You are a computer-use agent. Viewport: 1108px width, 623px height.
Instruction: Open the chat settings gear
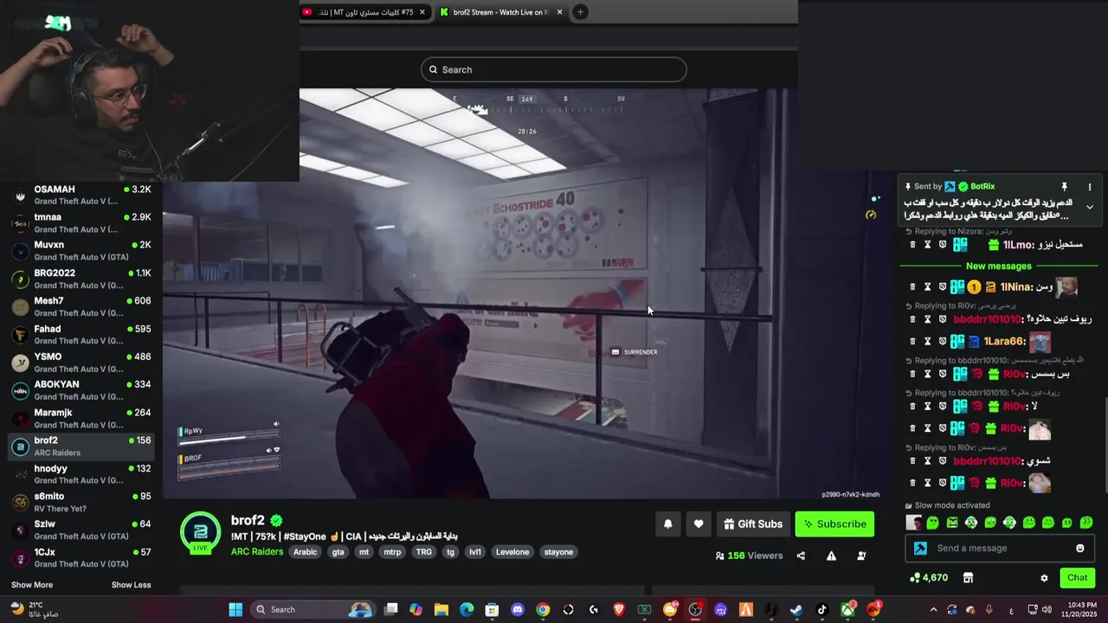point(1044,578)
